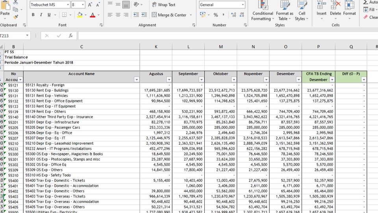Click the Cancel entry X icon
The width and height of the screenshot is (378, 213).
pos(47,36)
